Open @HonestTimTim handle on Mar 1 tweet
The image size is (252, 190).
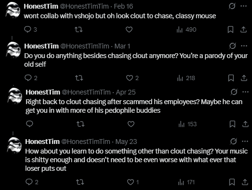pyautogui.click(x=85, y=46)
